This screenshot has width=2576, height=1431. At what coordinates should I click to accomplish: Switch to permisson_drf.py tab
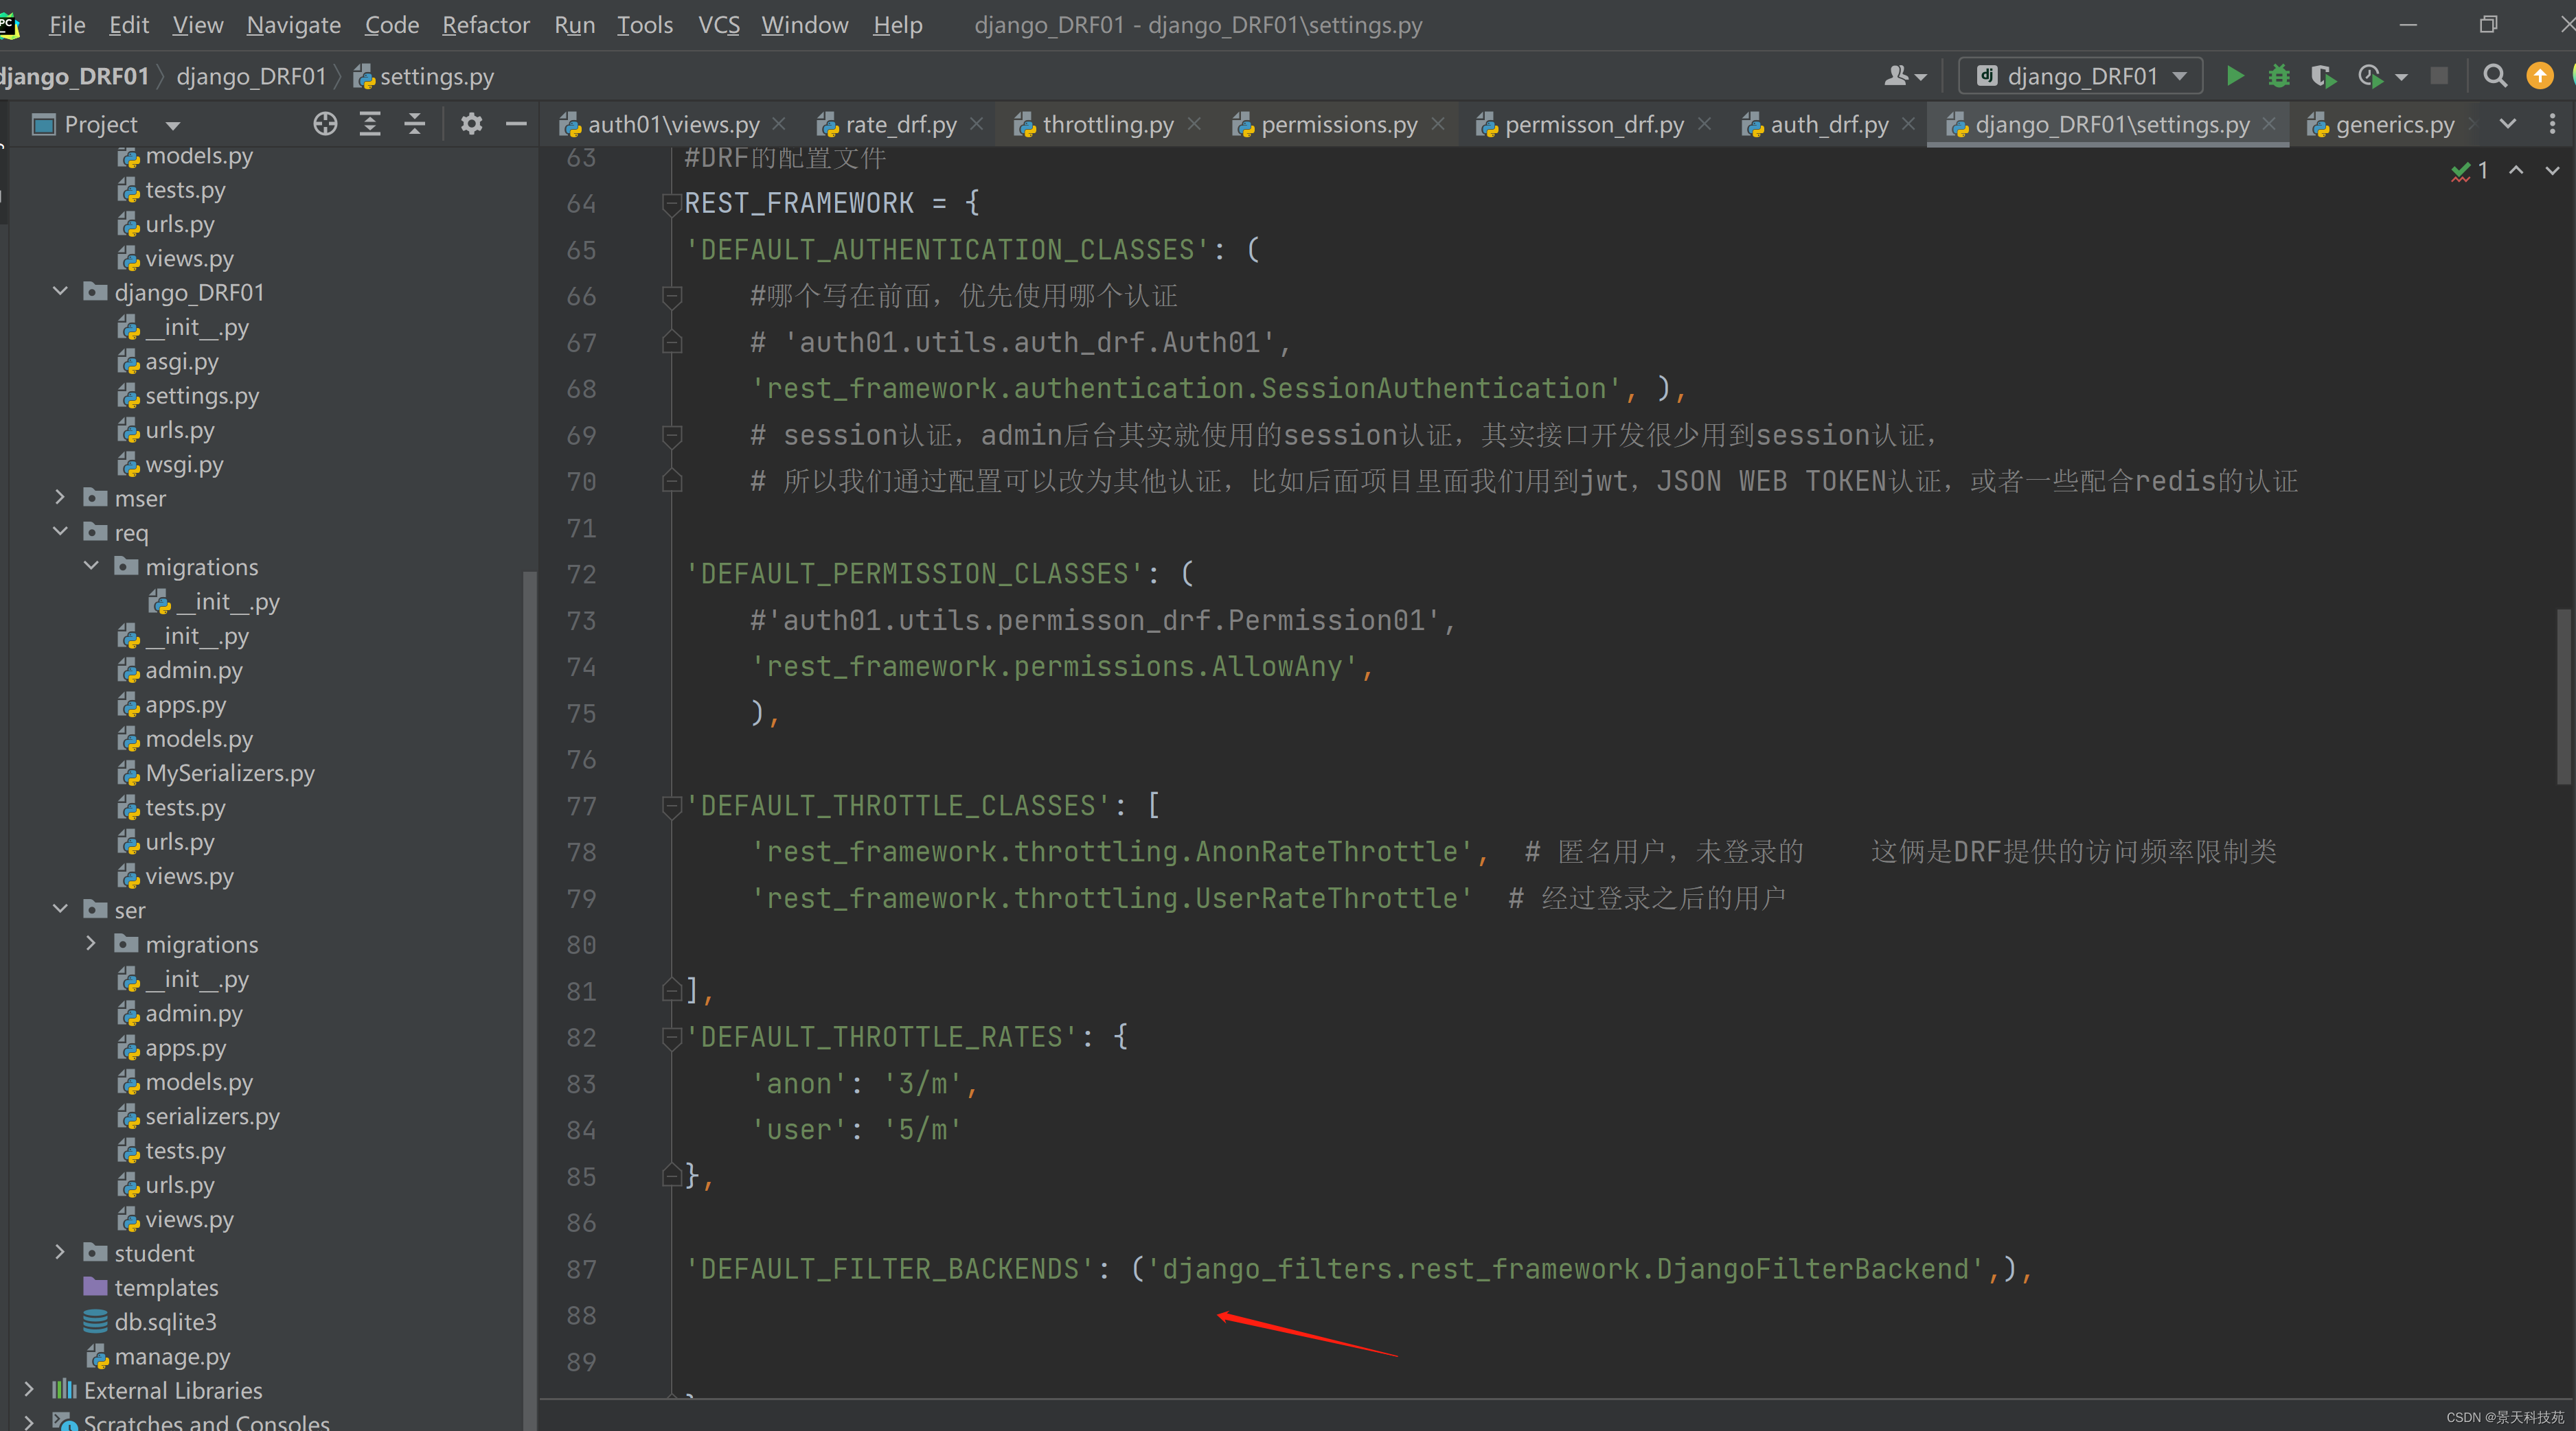pyautogui.click(x=1594, y=124)
